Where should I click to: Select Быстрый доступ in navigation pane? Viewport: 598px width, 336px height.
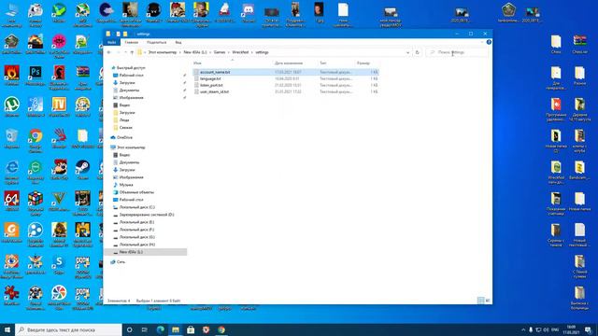pyautogui.click(x=131, y=68)
